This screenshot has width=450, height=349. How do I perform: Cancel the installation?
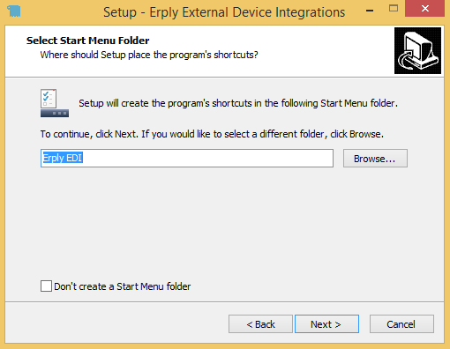pyautogui.click(x=401, y=324)
